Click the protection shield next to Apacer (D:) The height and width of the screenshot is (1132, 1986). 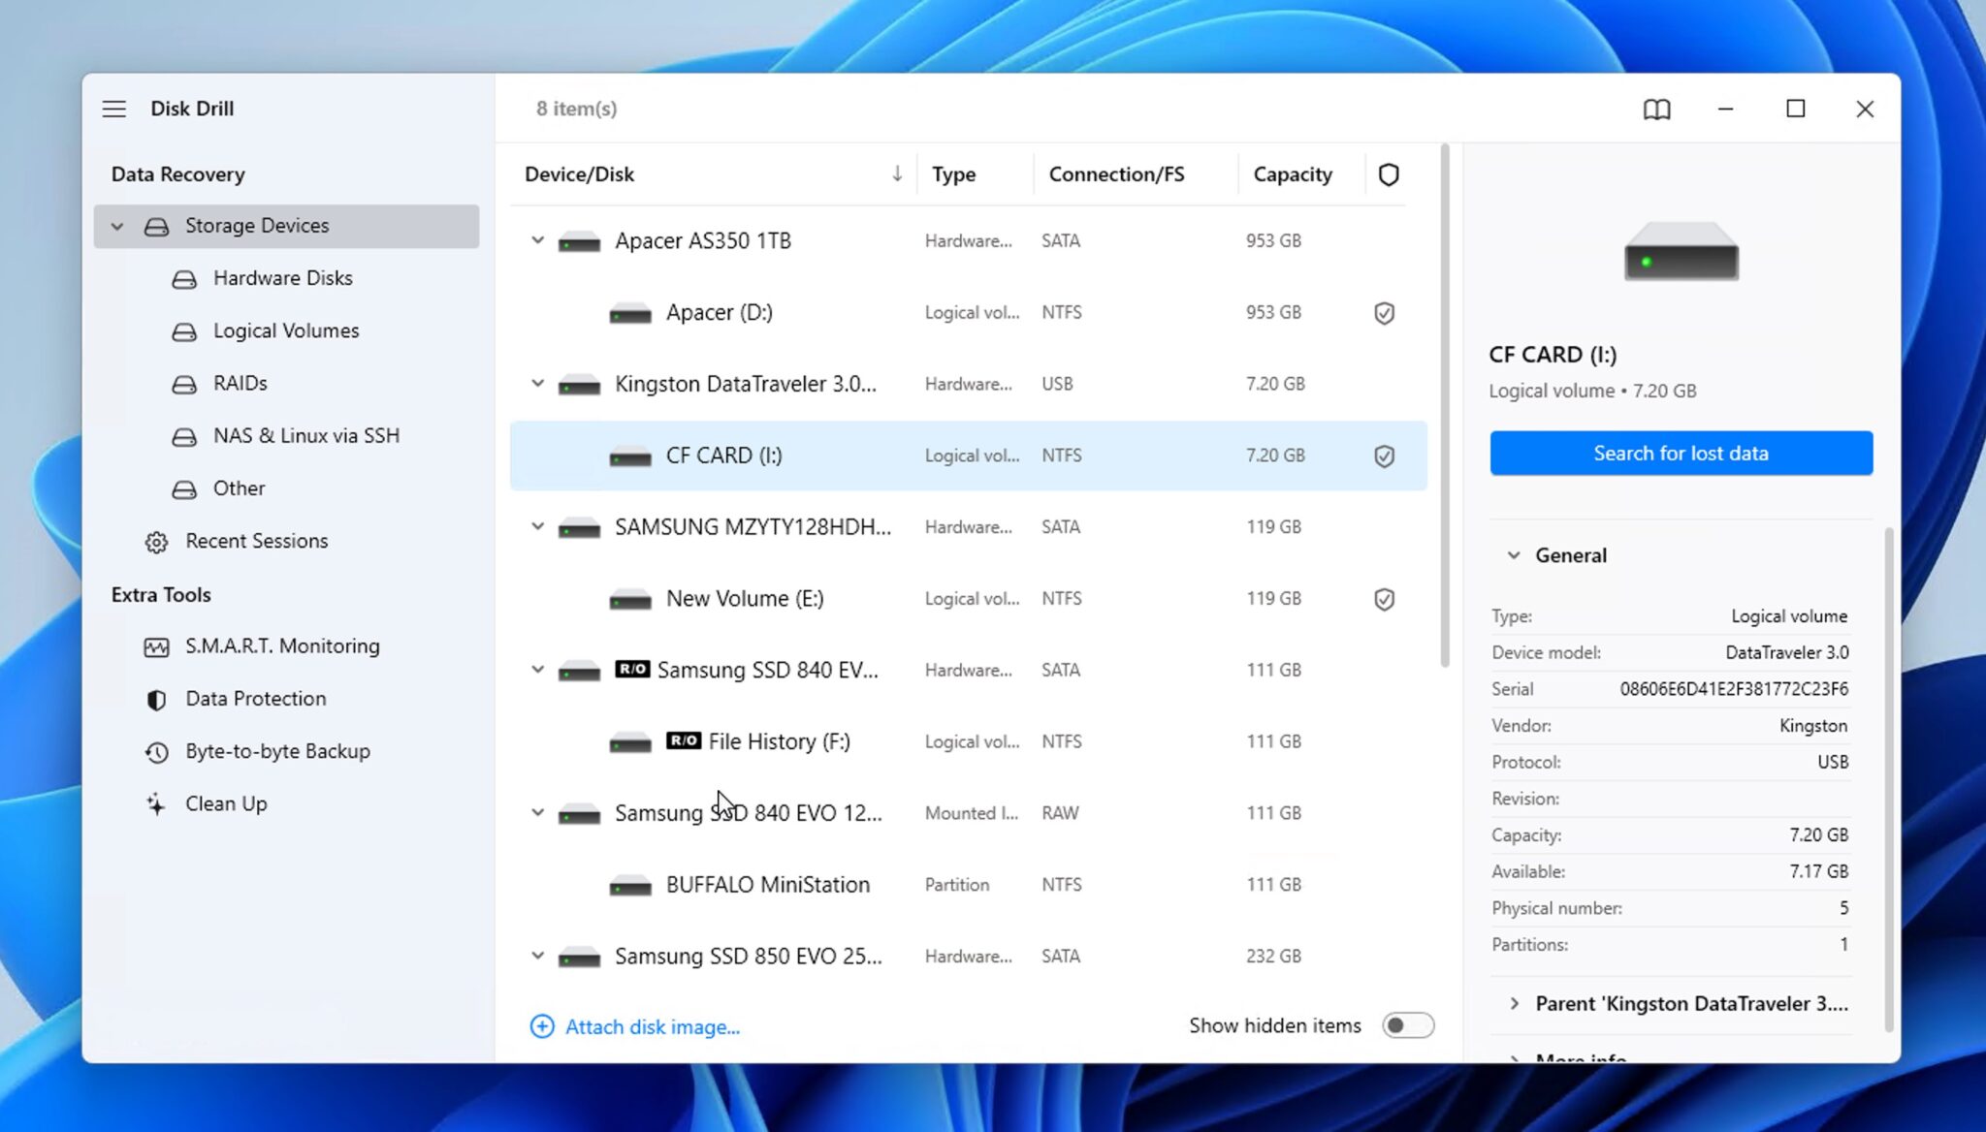pos(1384,312)
